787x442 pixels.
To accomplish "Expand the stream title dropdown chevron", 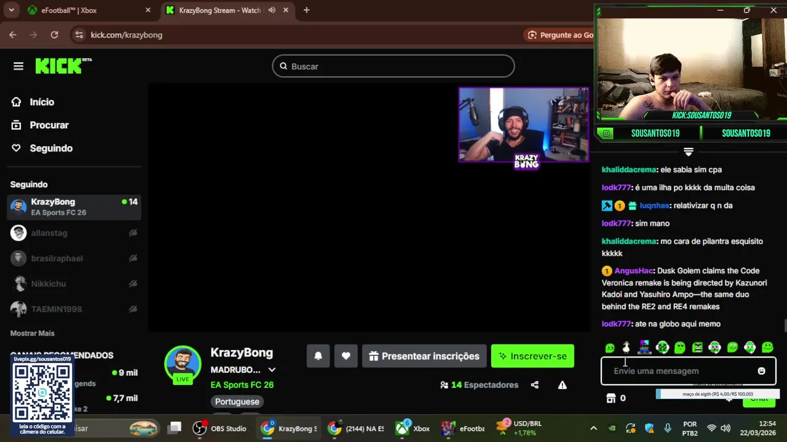I will click(272, 370).
